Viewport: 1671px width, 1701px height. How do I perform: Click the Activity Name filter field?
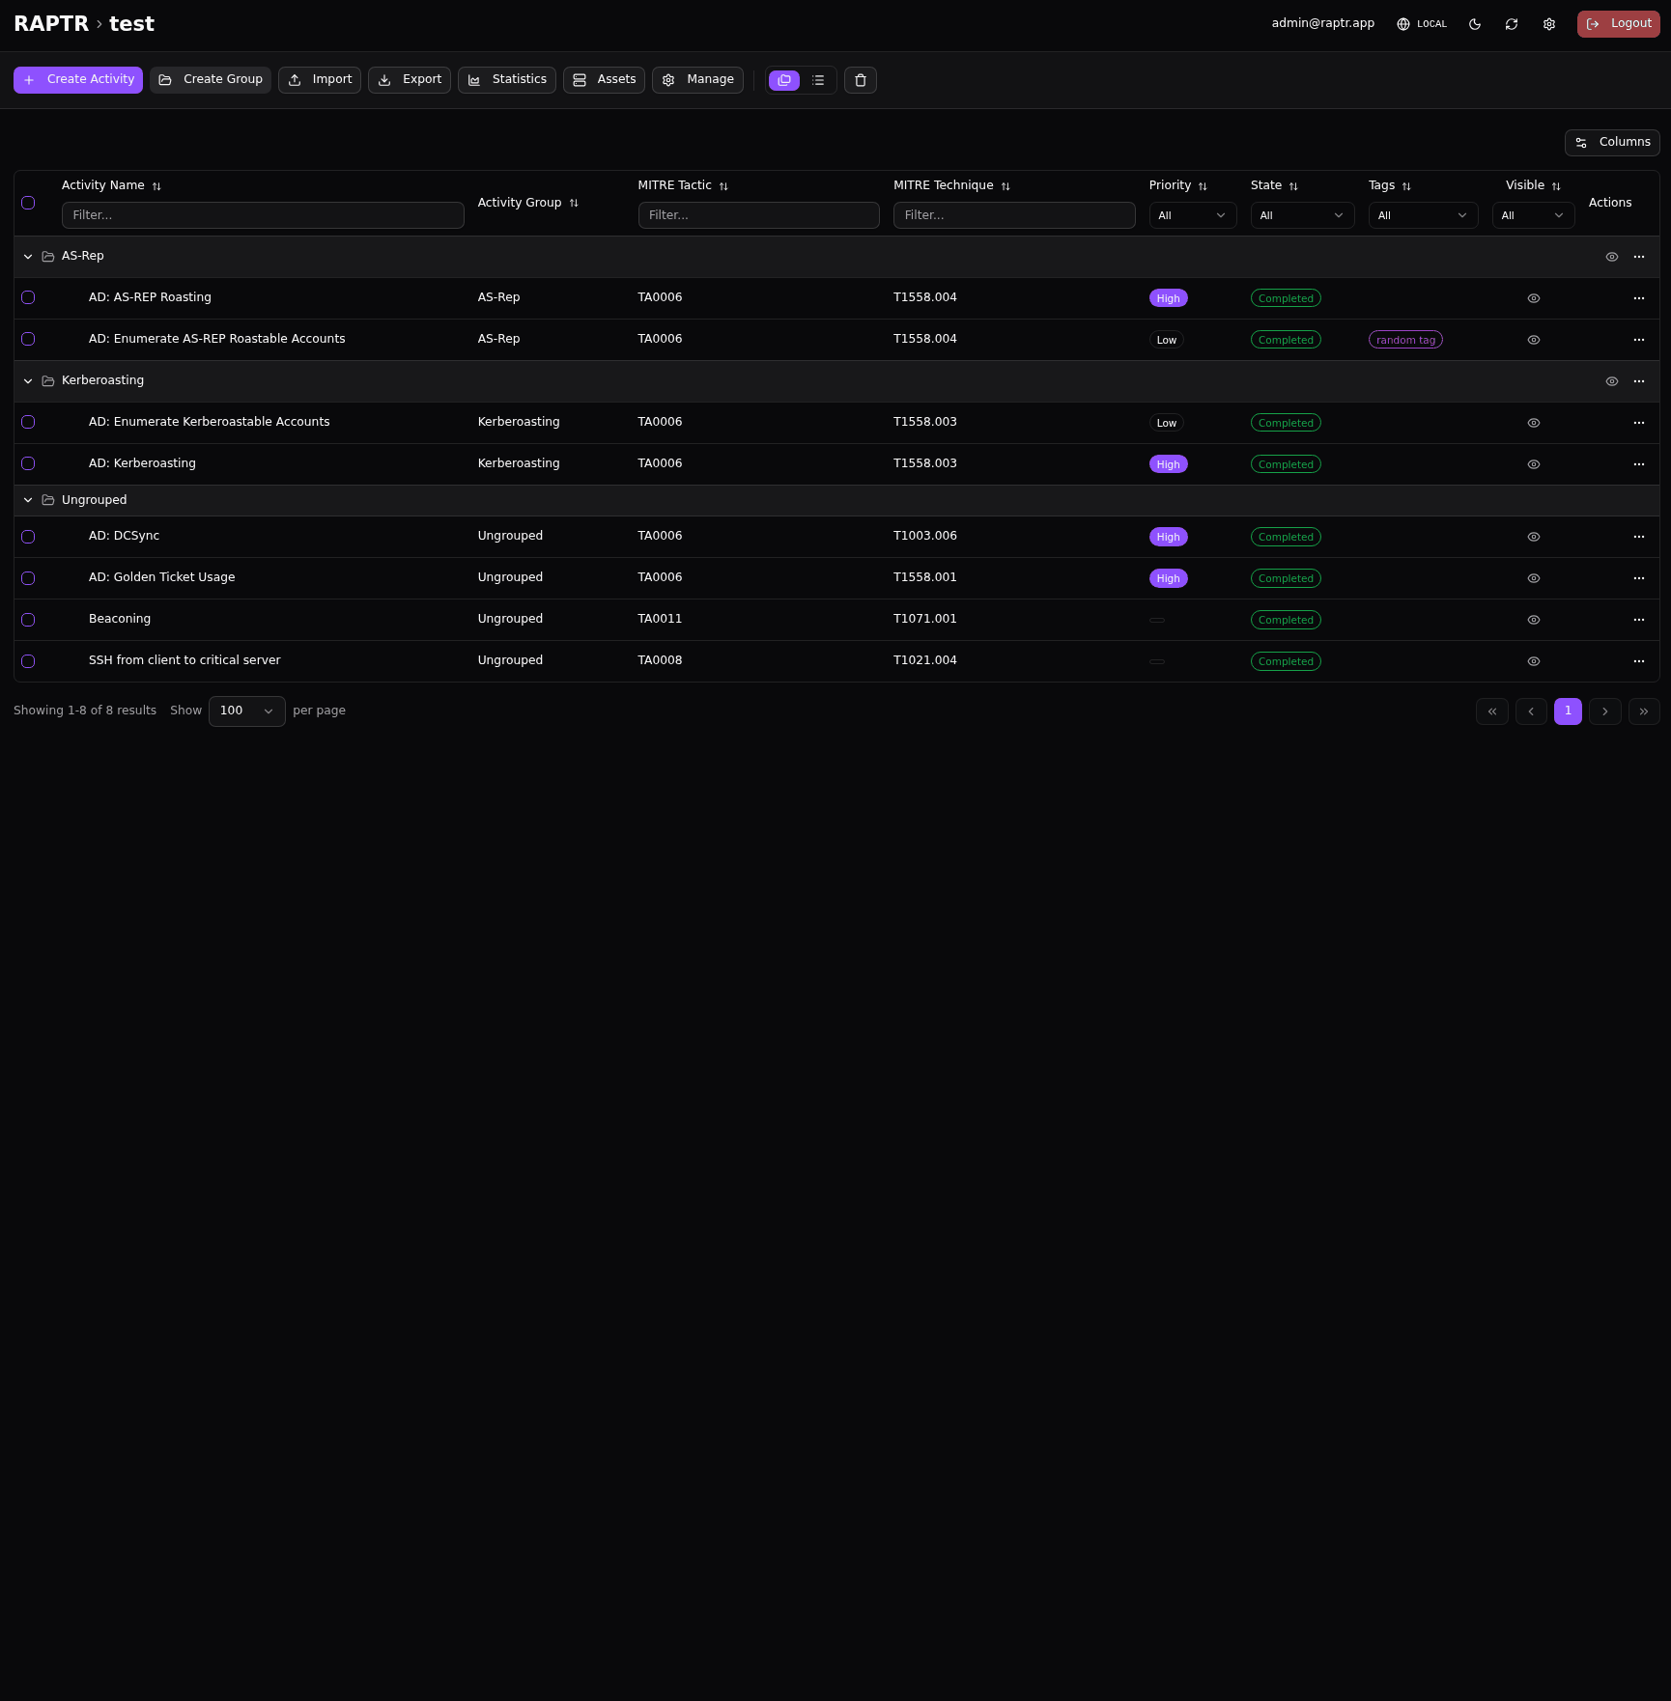pos(263,215)
